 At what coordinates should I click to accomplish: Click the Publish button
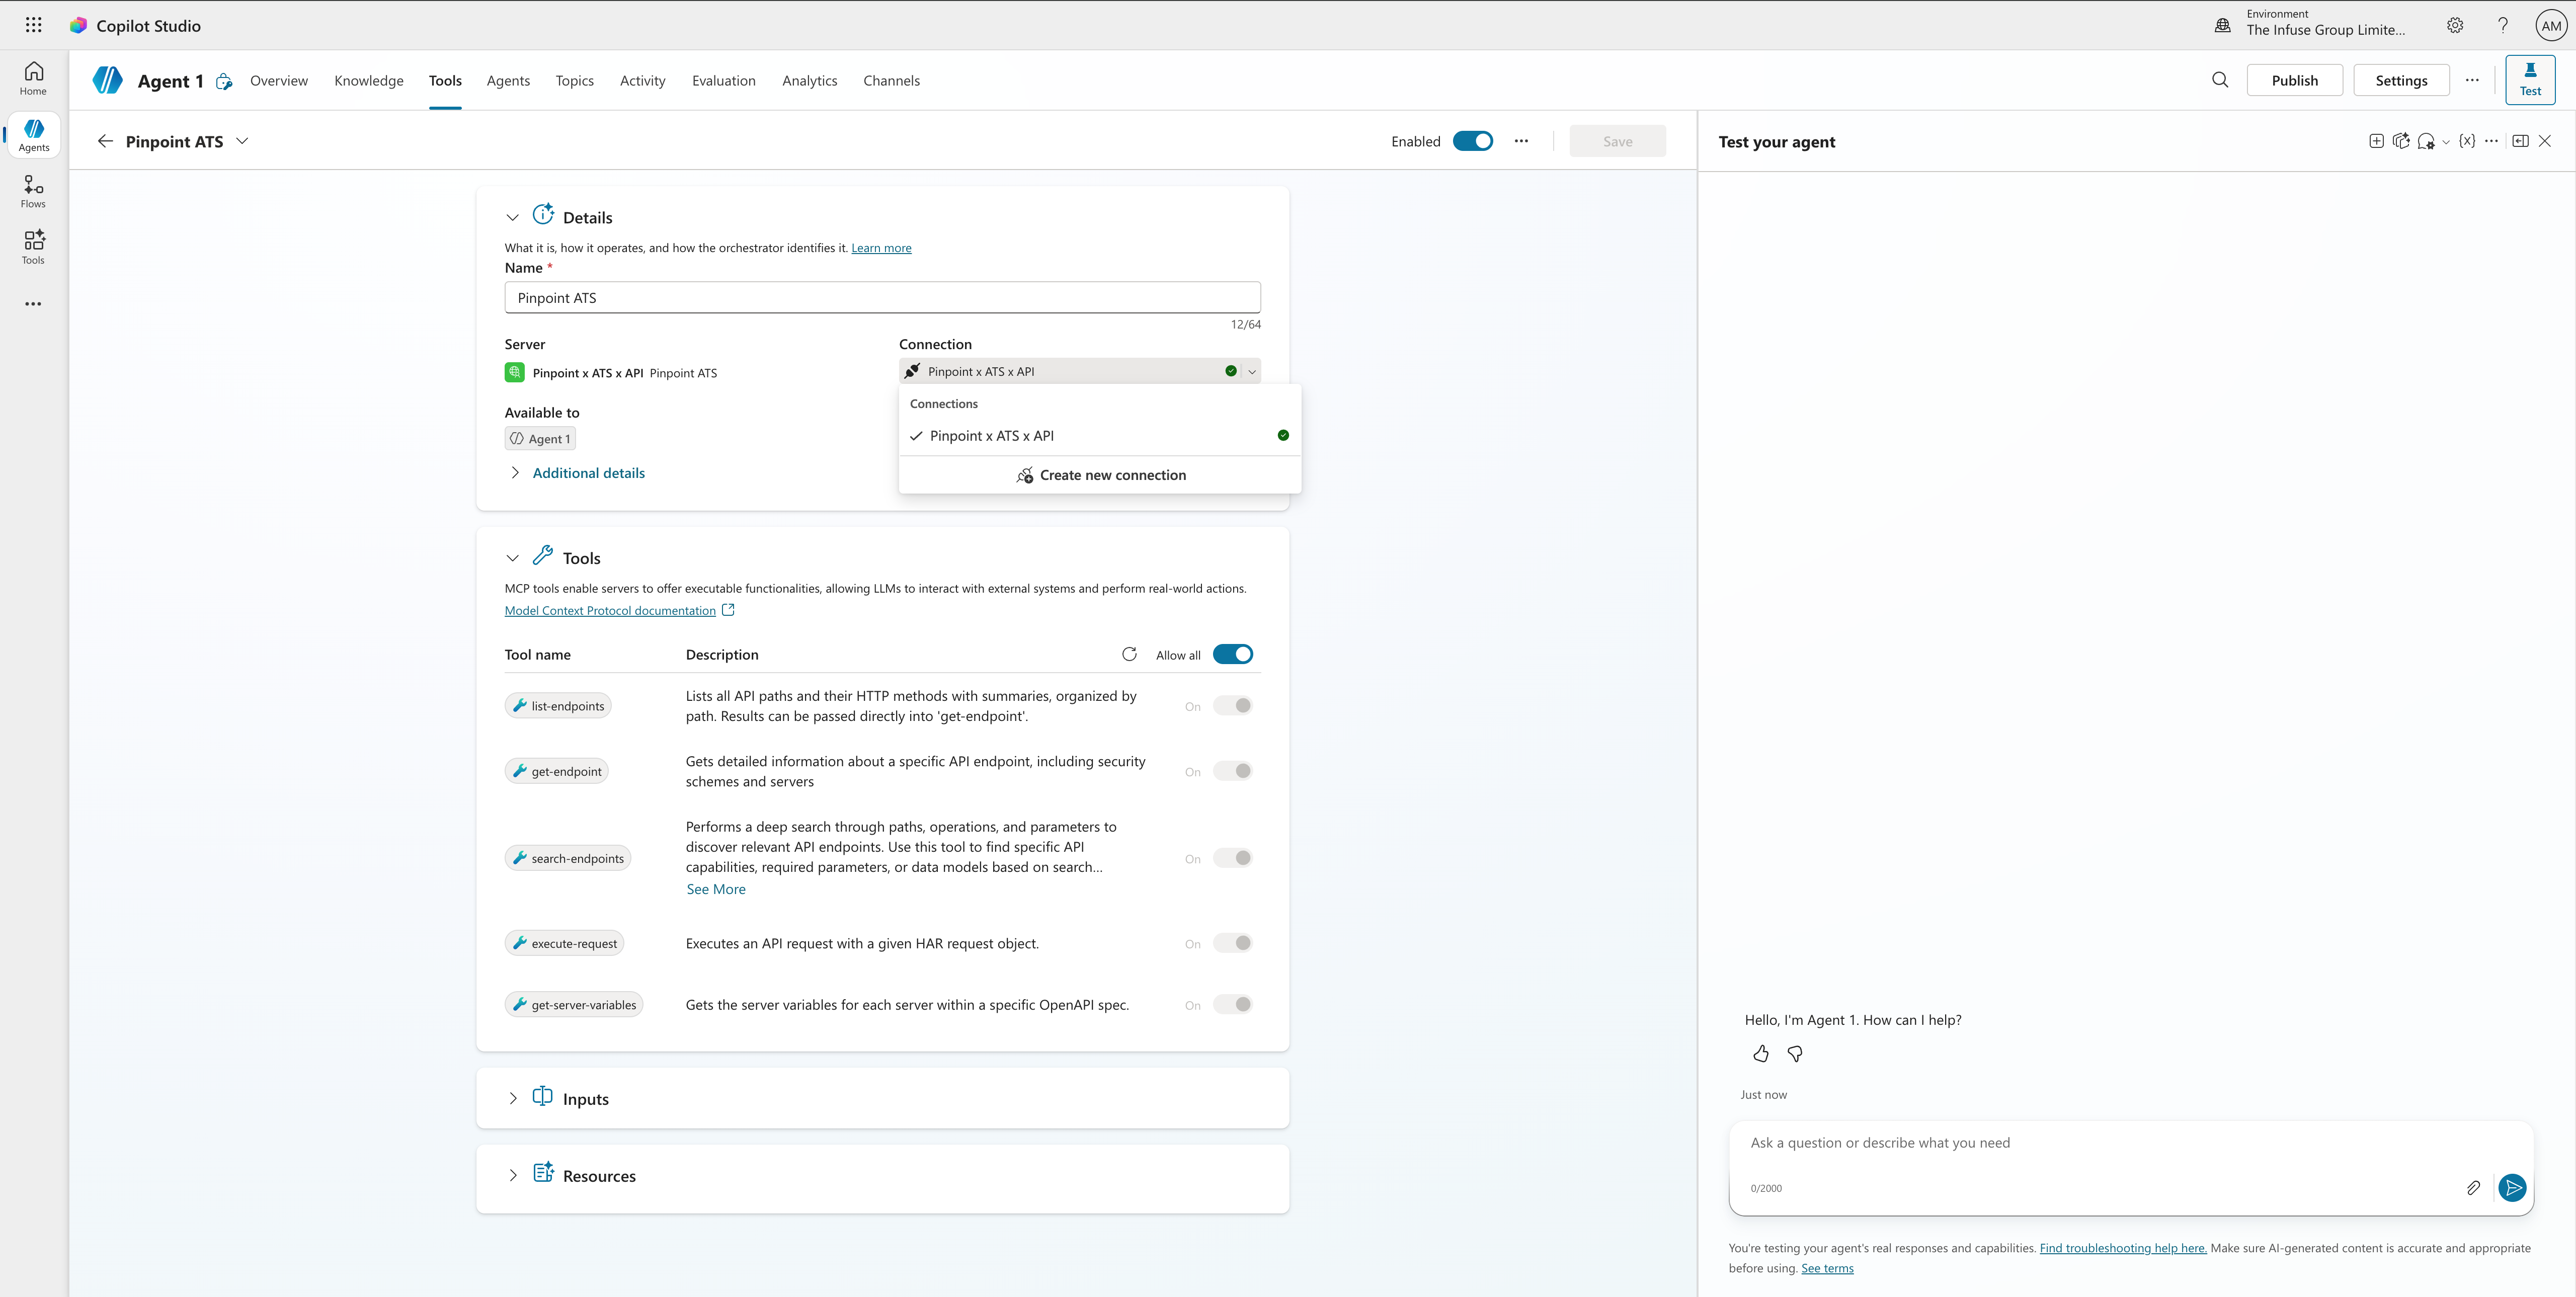[2295, 80]
